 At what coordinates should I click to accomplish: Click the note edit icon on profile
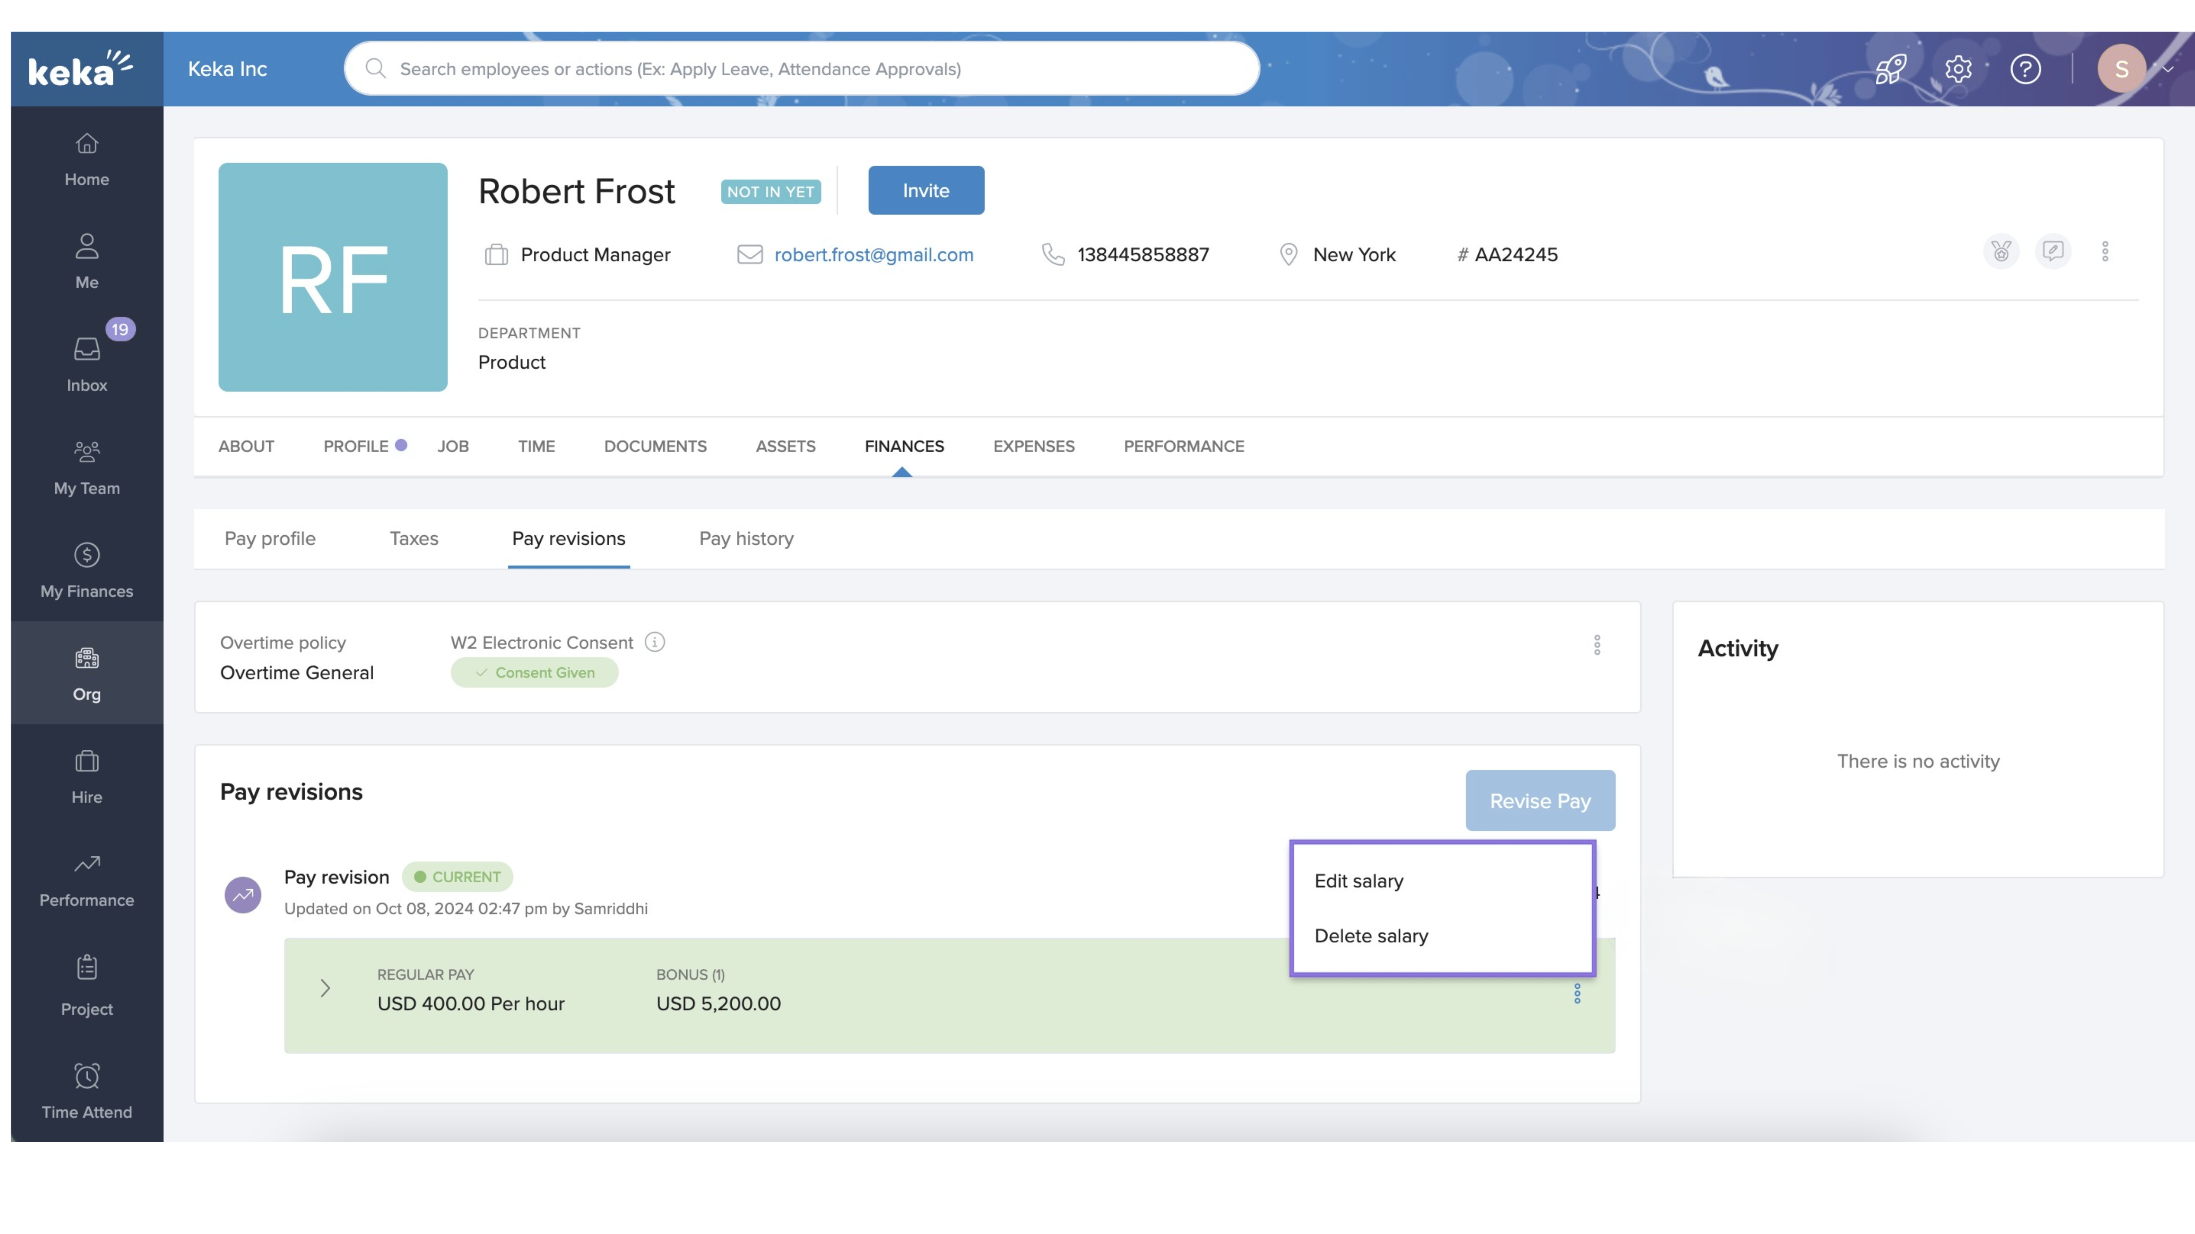coord(2053,251)
